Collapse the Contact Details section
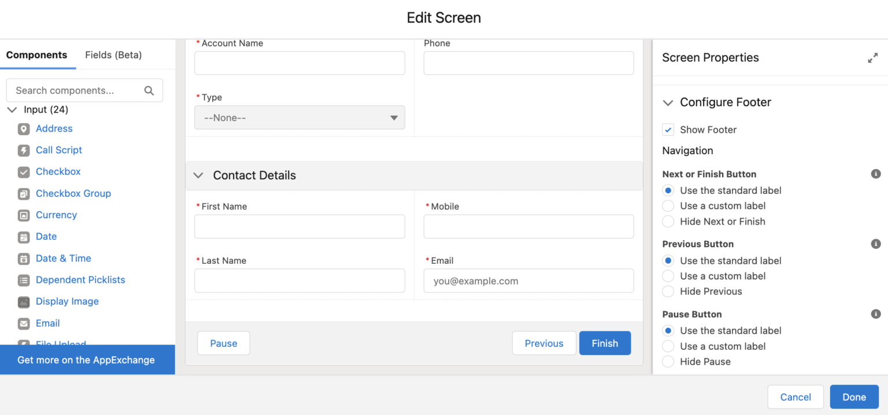The height and width of the screenshot is (415, 888). (x=198, y=175)
